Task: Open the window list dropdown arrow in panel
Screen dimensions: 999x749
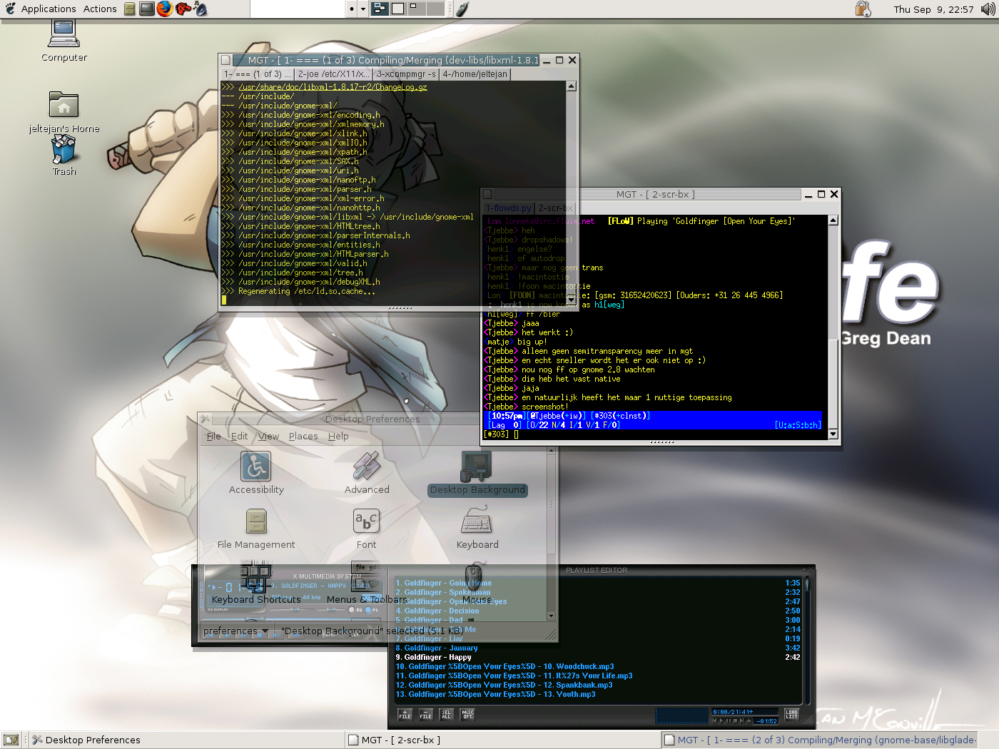Action: point(363,9)
